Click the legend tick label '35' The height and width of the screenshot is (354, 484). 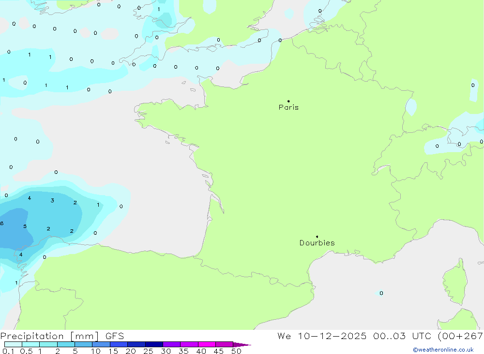point(183,351)
